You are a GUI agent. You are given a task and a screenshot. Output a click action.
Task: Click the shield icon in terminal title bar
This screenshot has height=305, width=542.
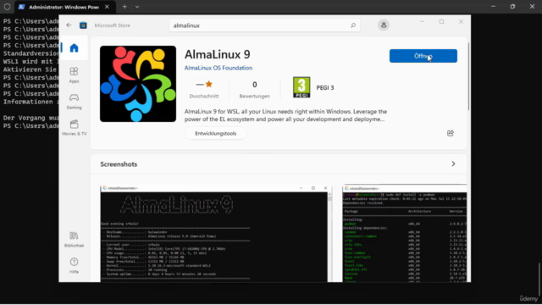tap(7, 7)
